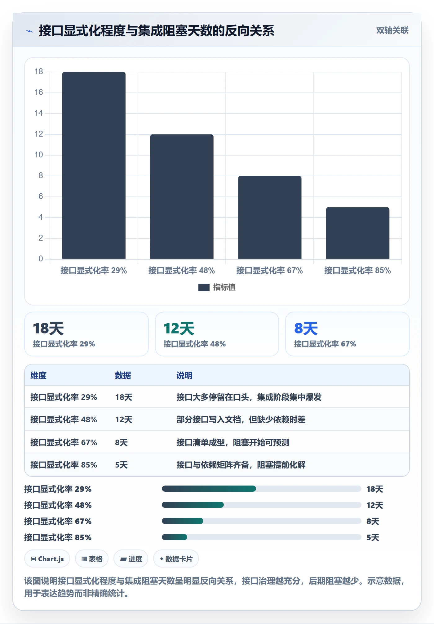Toggle the 指标值 legend color swatch

(x=204, y=287)
